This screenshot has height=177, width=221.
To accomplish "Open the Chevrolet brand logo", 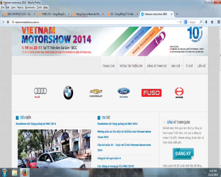I will (x=96, y=93).
